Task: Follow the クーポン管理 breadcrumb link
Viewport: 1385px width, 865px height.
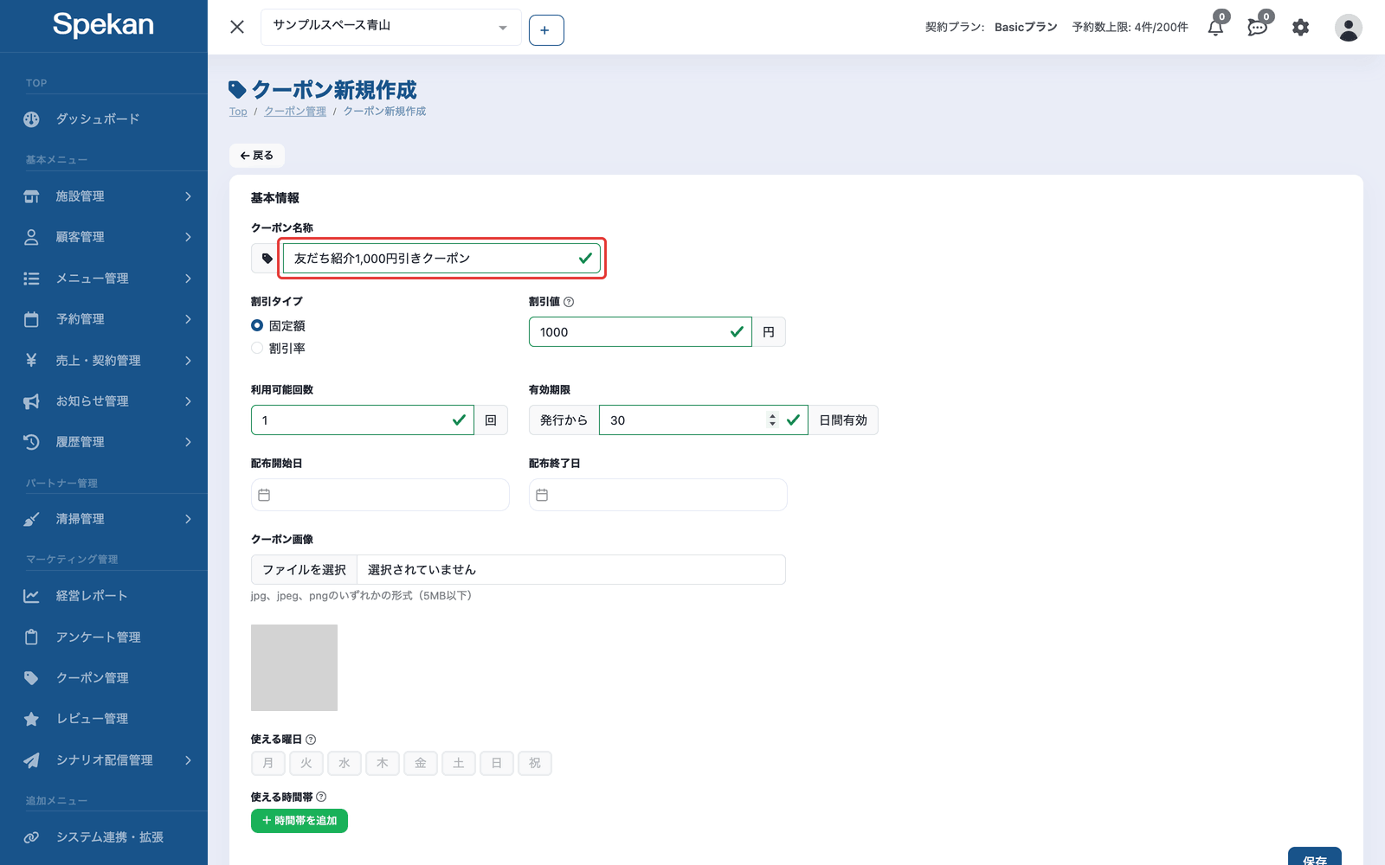Action: point(295,112)
